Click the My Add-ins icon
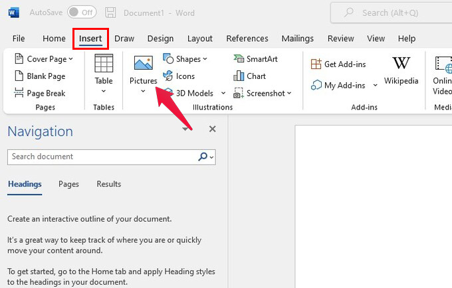 tap(316, 85)
